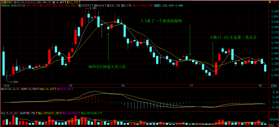This screenshot has width=279, height=127.
Task: Click the change value 涨(0.099)6.65%
Action: coord(143,5)
